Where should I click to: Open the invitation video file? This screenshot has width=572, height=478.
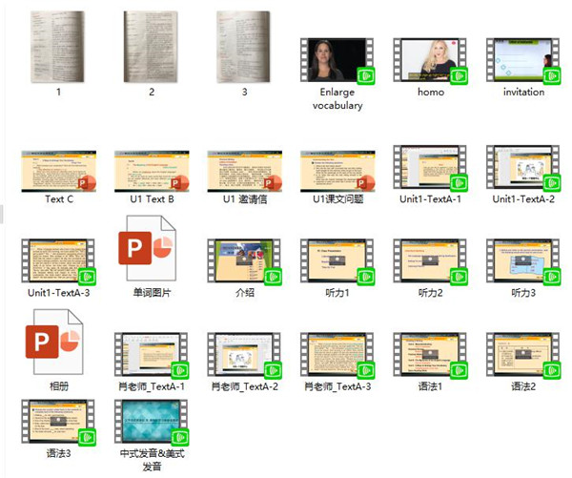(x=523, y=61)
